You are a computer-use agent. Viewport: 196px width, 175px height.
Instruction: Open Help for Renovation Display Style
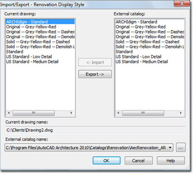point(171,161)
